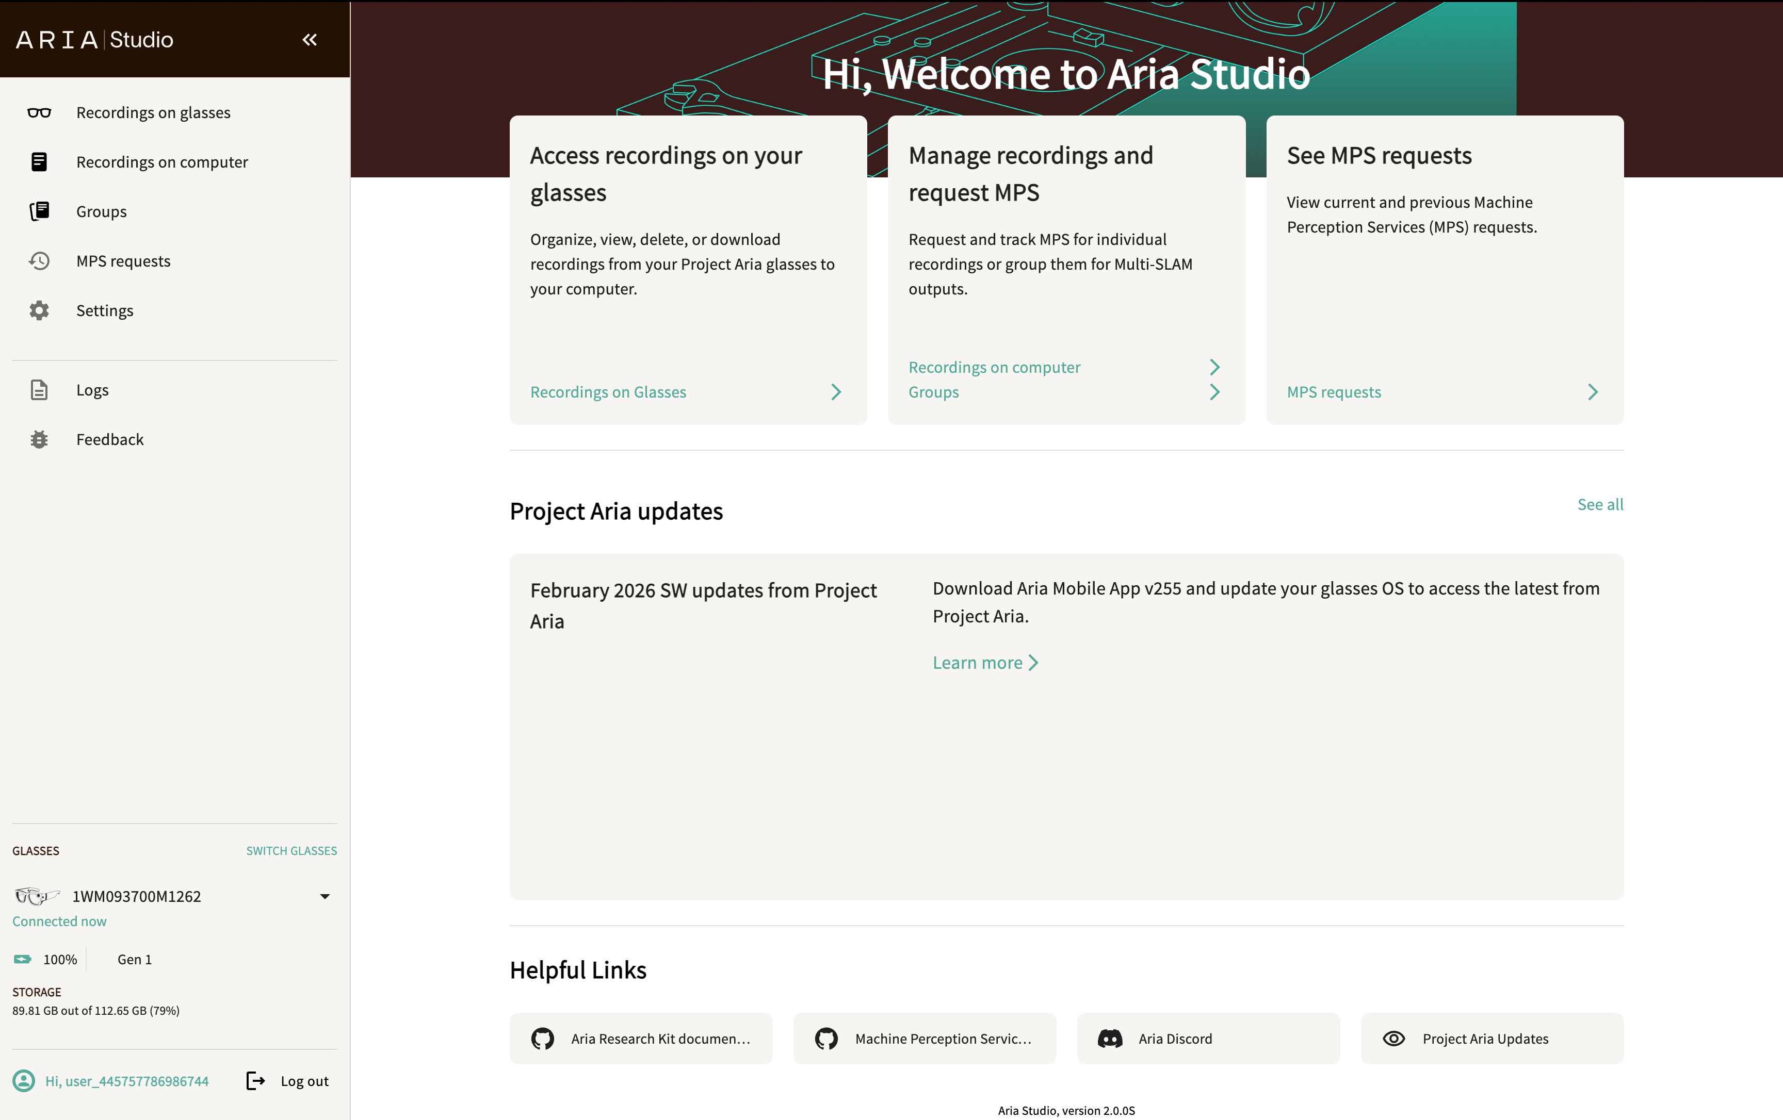This screenshot has height=1120, width=1783.
Task: Click the Helpful Links heading
Action: tap(577, 970)
